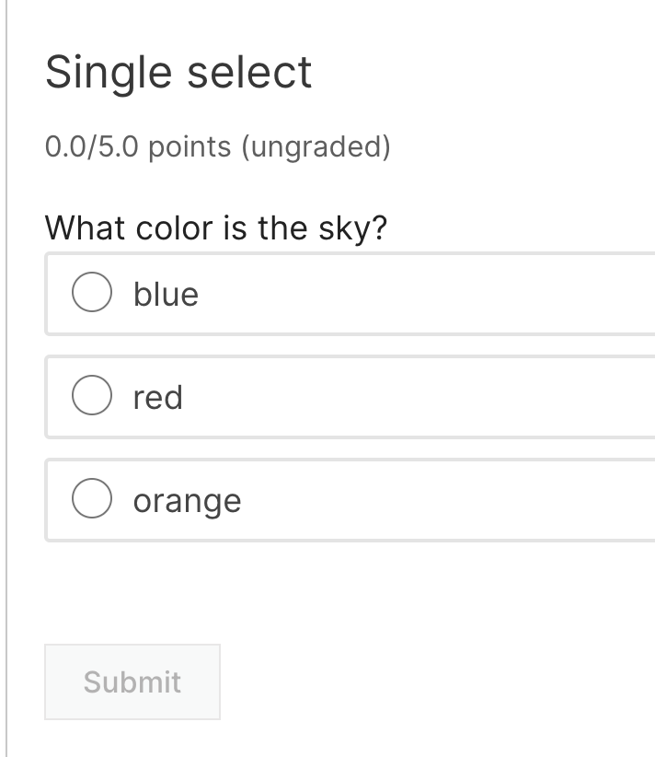The height and width of the screenshot is (757, 655).
Task: Select the red radio button
Action: 92,397
